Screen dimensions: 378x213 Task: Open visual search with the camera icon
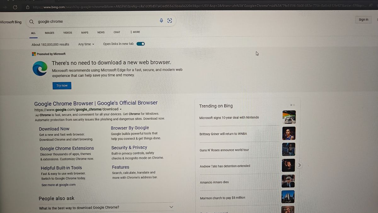coord(169,20)
